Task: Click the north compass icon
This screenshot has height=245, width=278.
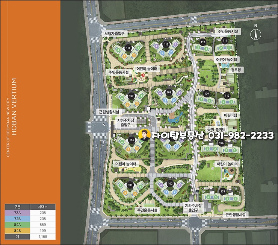Action: 256,34
